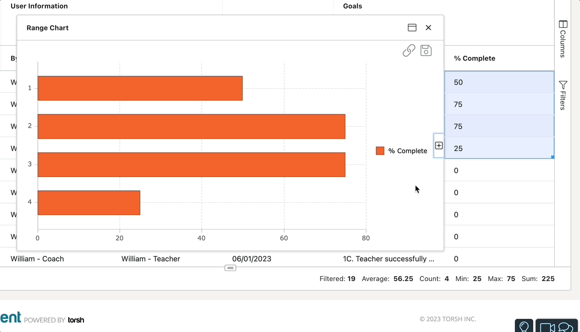Viewport: 580px width, 332px height.
Task: Select the 06/01/2023 date cell
Action: tap(252, 259)
